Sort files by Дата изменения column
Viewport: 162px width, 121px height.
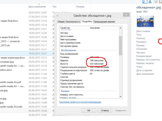37,7
